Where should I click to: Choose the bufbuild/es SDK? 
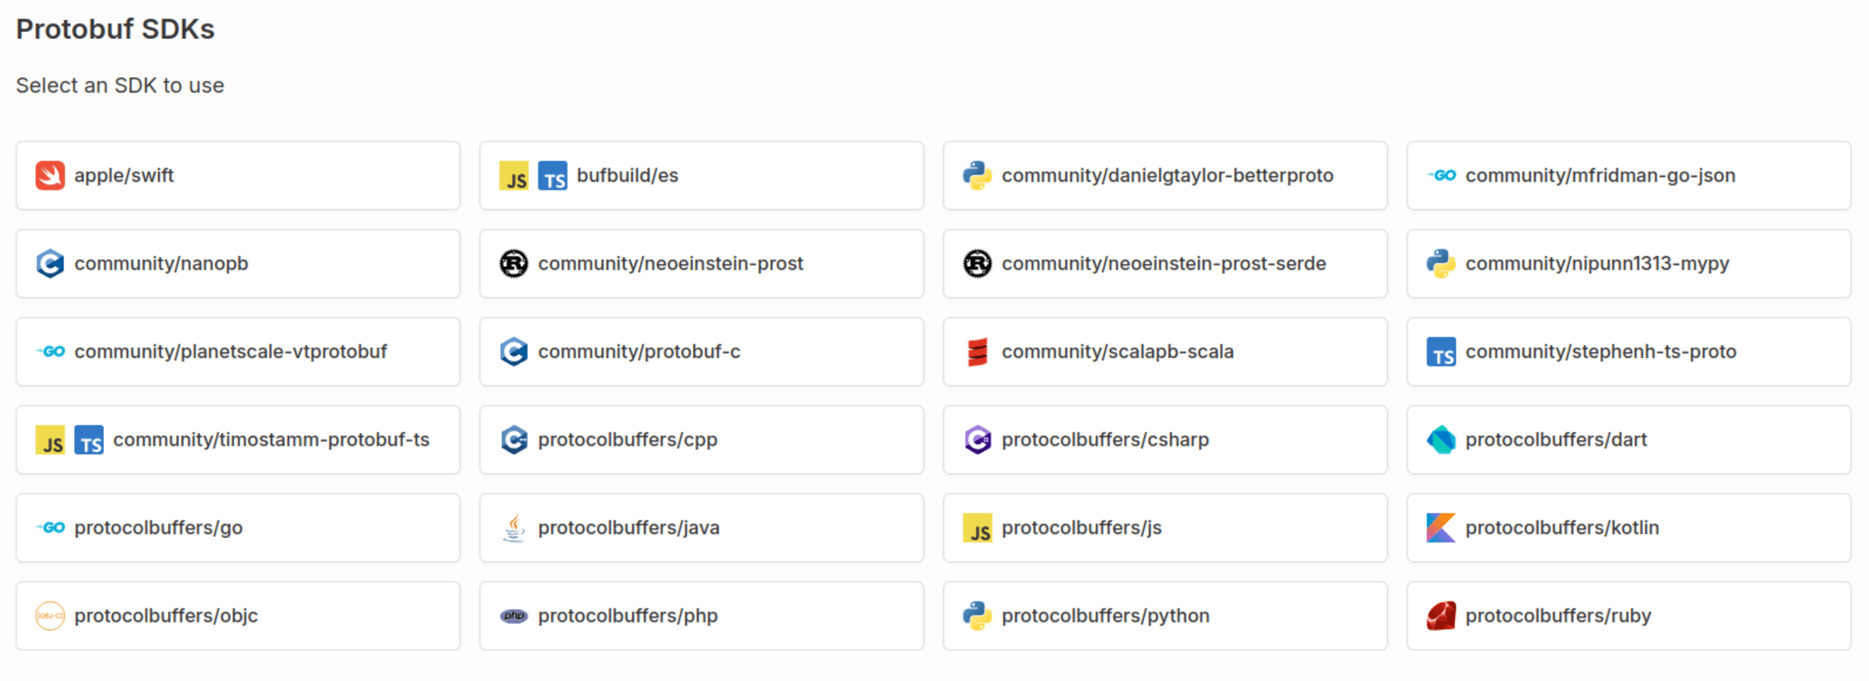pos(701,175)
